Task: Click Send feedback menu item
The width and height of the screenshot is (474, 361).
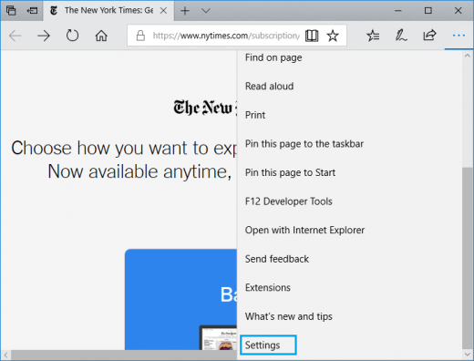Action: [277, 259]
